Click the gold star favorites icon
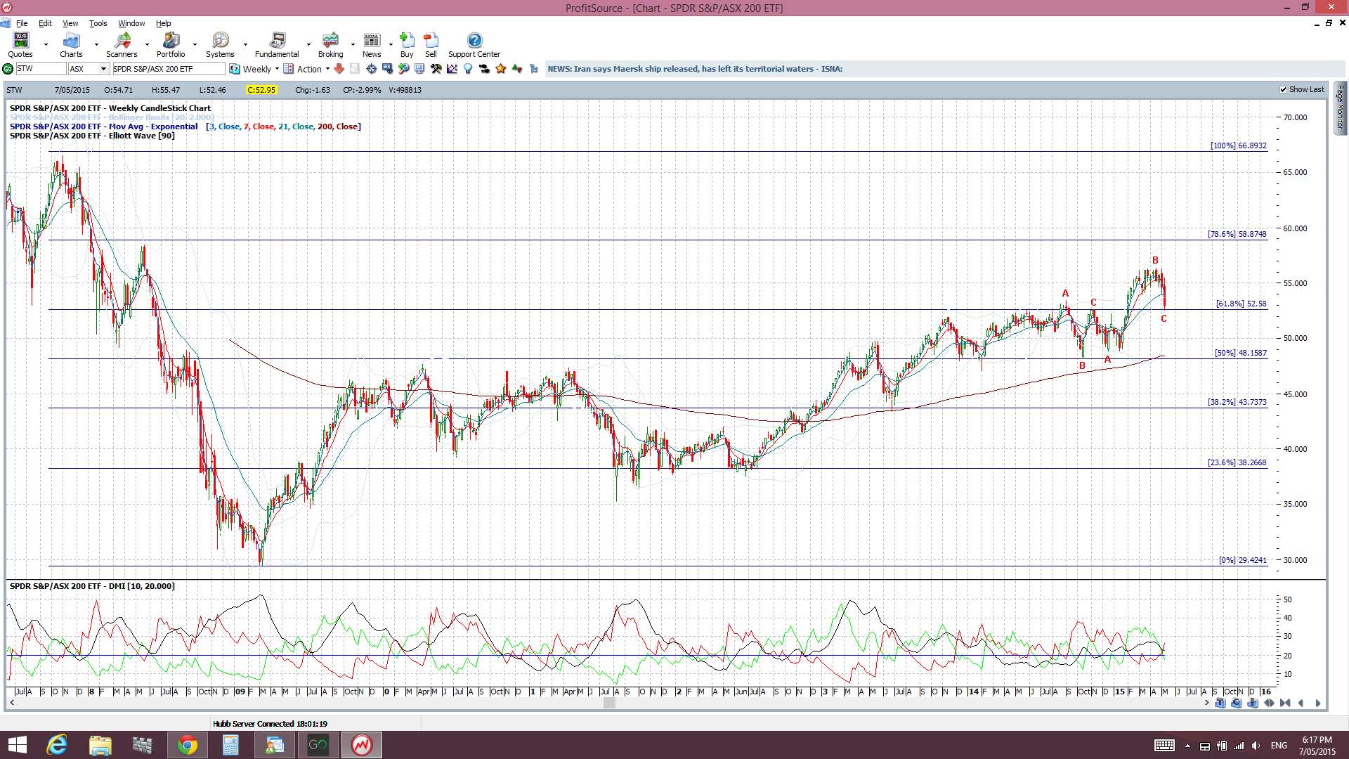This screenshot has width=1349, height=759. (x=501, y=69)
